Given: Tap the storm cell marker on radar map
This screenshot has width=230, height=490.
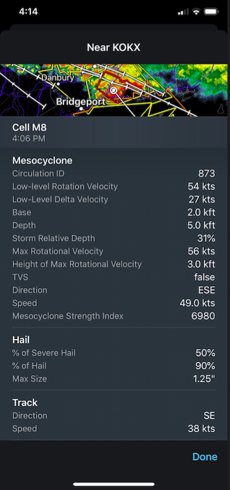Looking at the screenshot, I should [113, 90].
